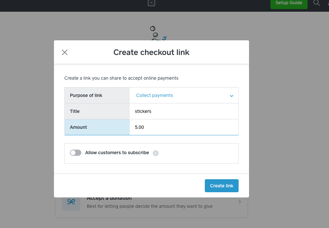329x228 pixels.
Task: Open search with the magnifier icon
Action: point(316,3)
